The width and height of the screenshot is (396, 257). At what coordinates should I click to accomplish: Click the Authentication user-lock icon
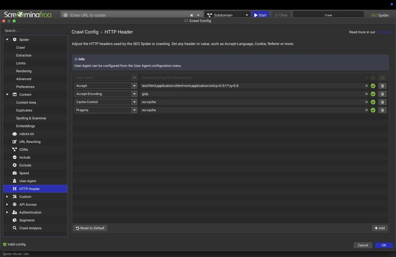(x=15, y=212)
